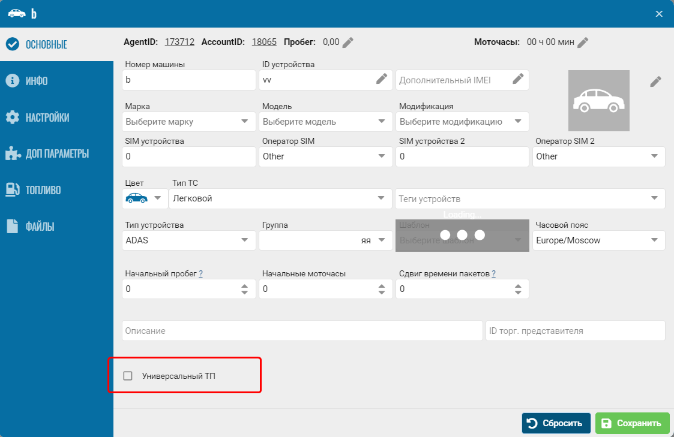Click the fuel pump icon for Топливо
The image size is (674, 437).
point(13,190)
